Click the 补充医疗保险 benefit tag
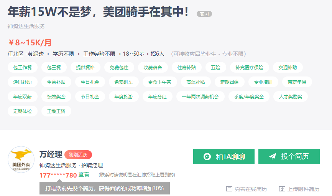 250,68
